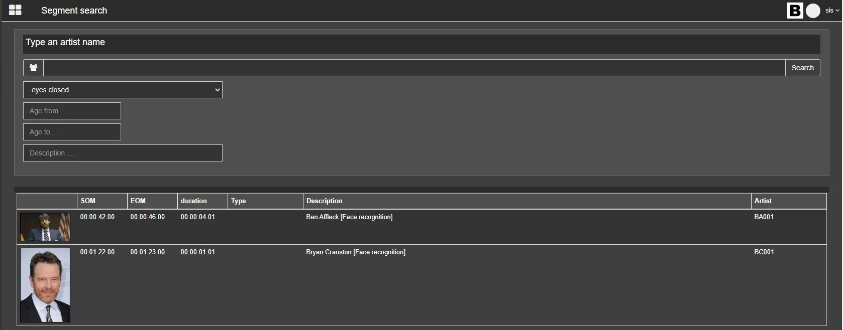The height and width of the screenshot is (330, 843).
Task: Sort by the EOM column header
Action: (x=138, y=201)
